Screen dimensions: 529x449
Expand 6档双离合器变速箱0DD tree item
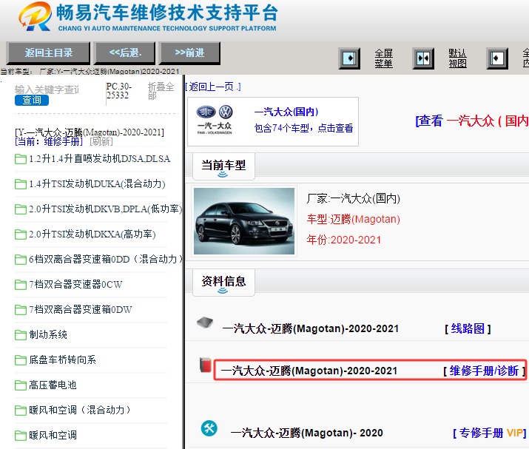105,260
